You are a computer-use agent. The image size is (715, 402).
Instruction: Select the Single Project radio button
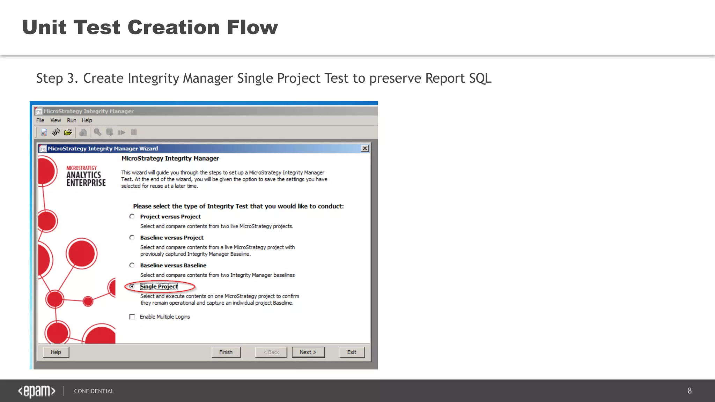tap(132, 286)
